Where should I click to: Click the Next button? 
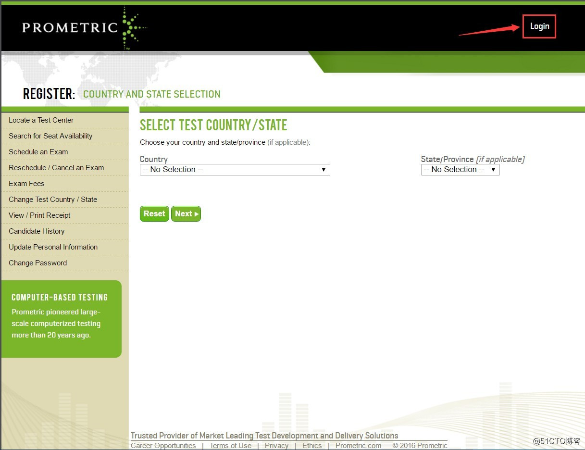coord(186,214)
